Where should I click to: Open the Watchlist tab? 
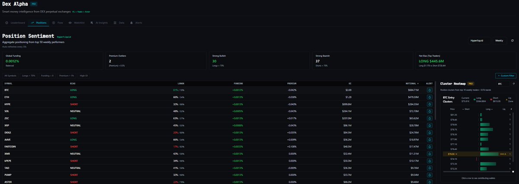click(76, 22)
